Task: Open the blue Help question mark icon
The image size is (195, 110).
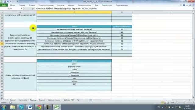Action: pos(184,5)
